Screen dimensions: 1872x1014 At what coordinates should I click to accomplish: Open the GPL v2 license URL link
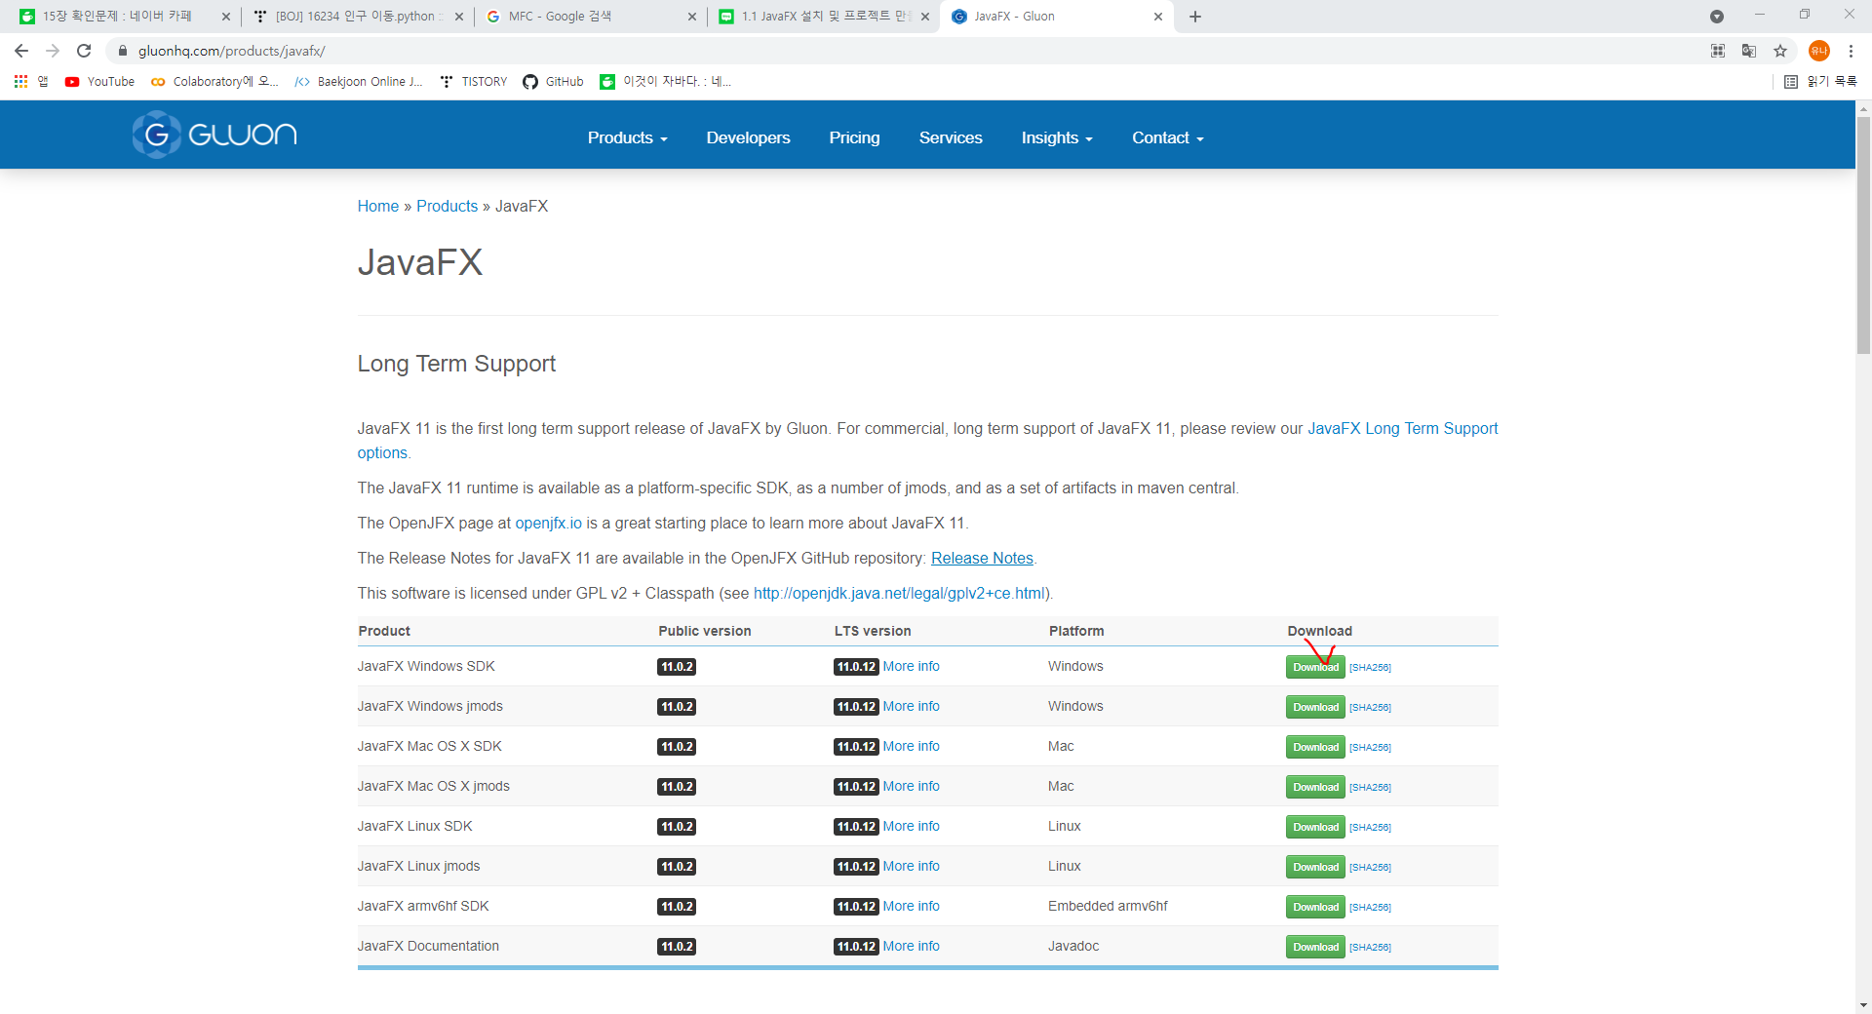point(898,594)
